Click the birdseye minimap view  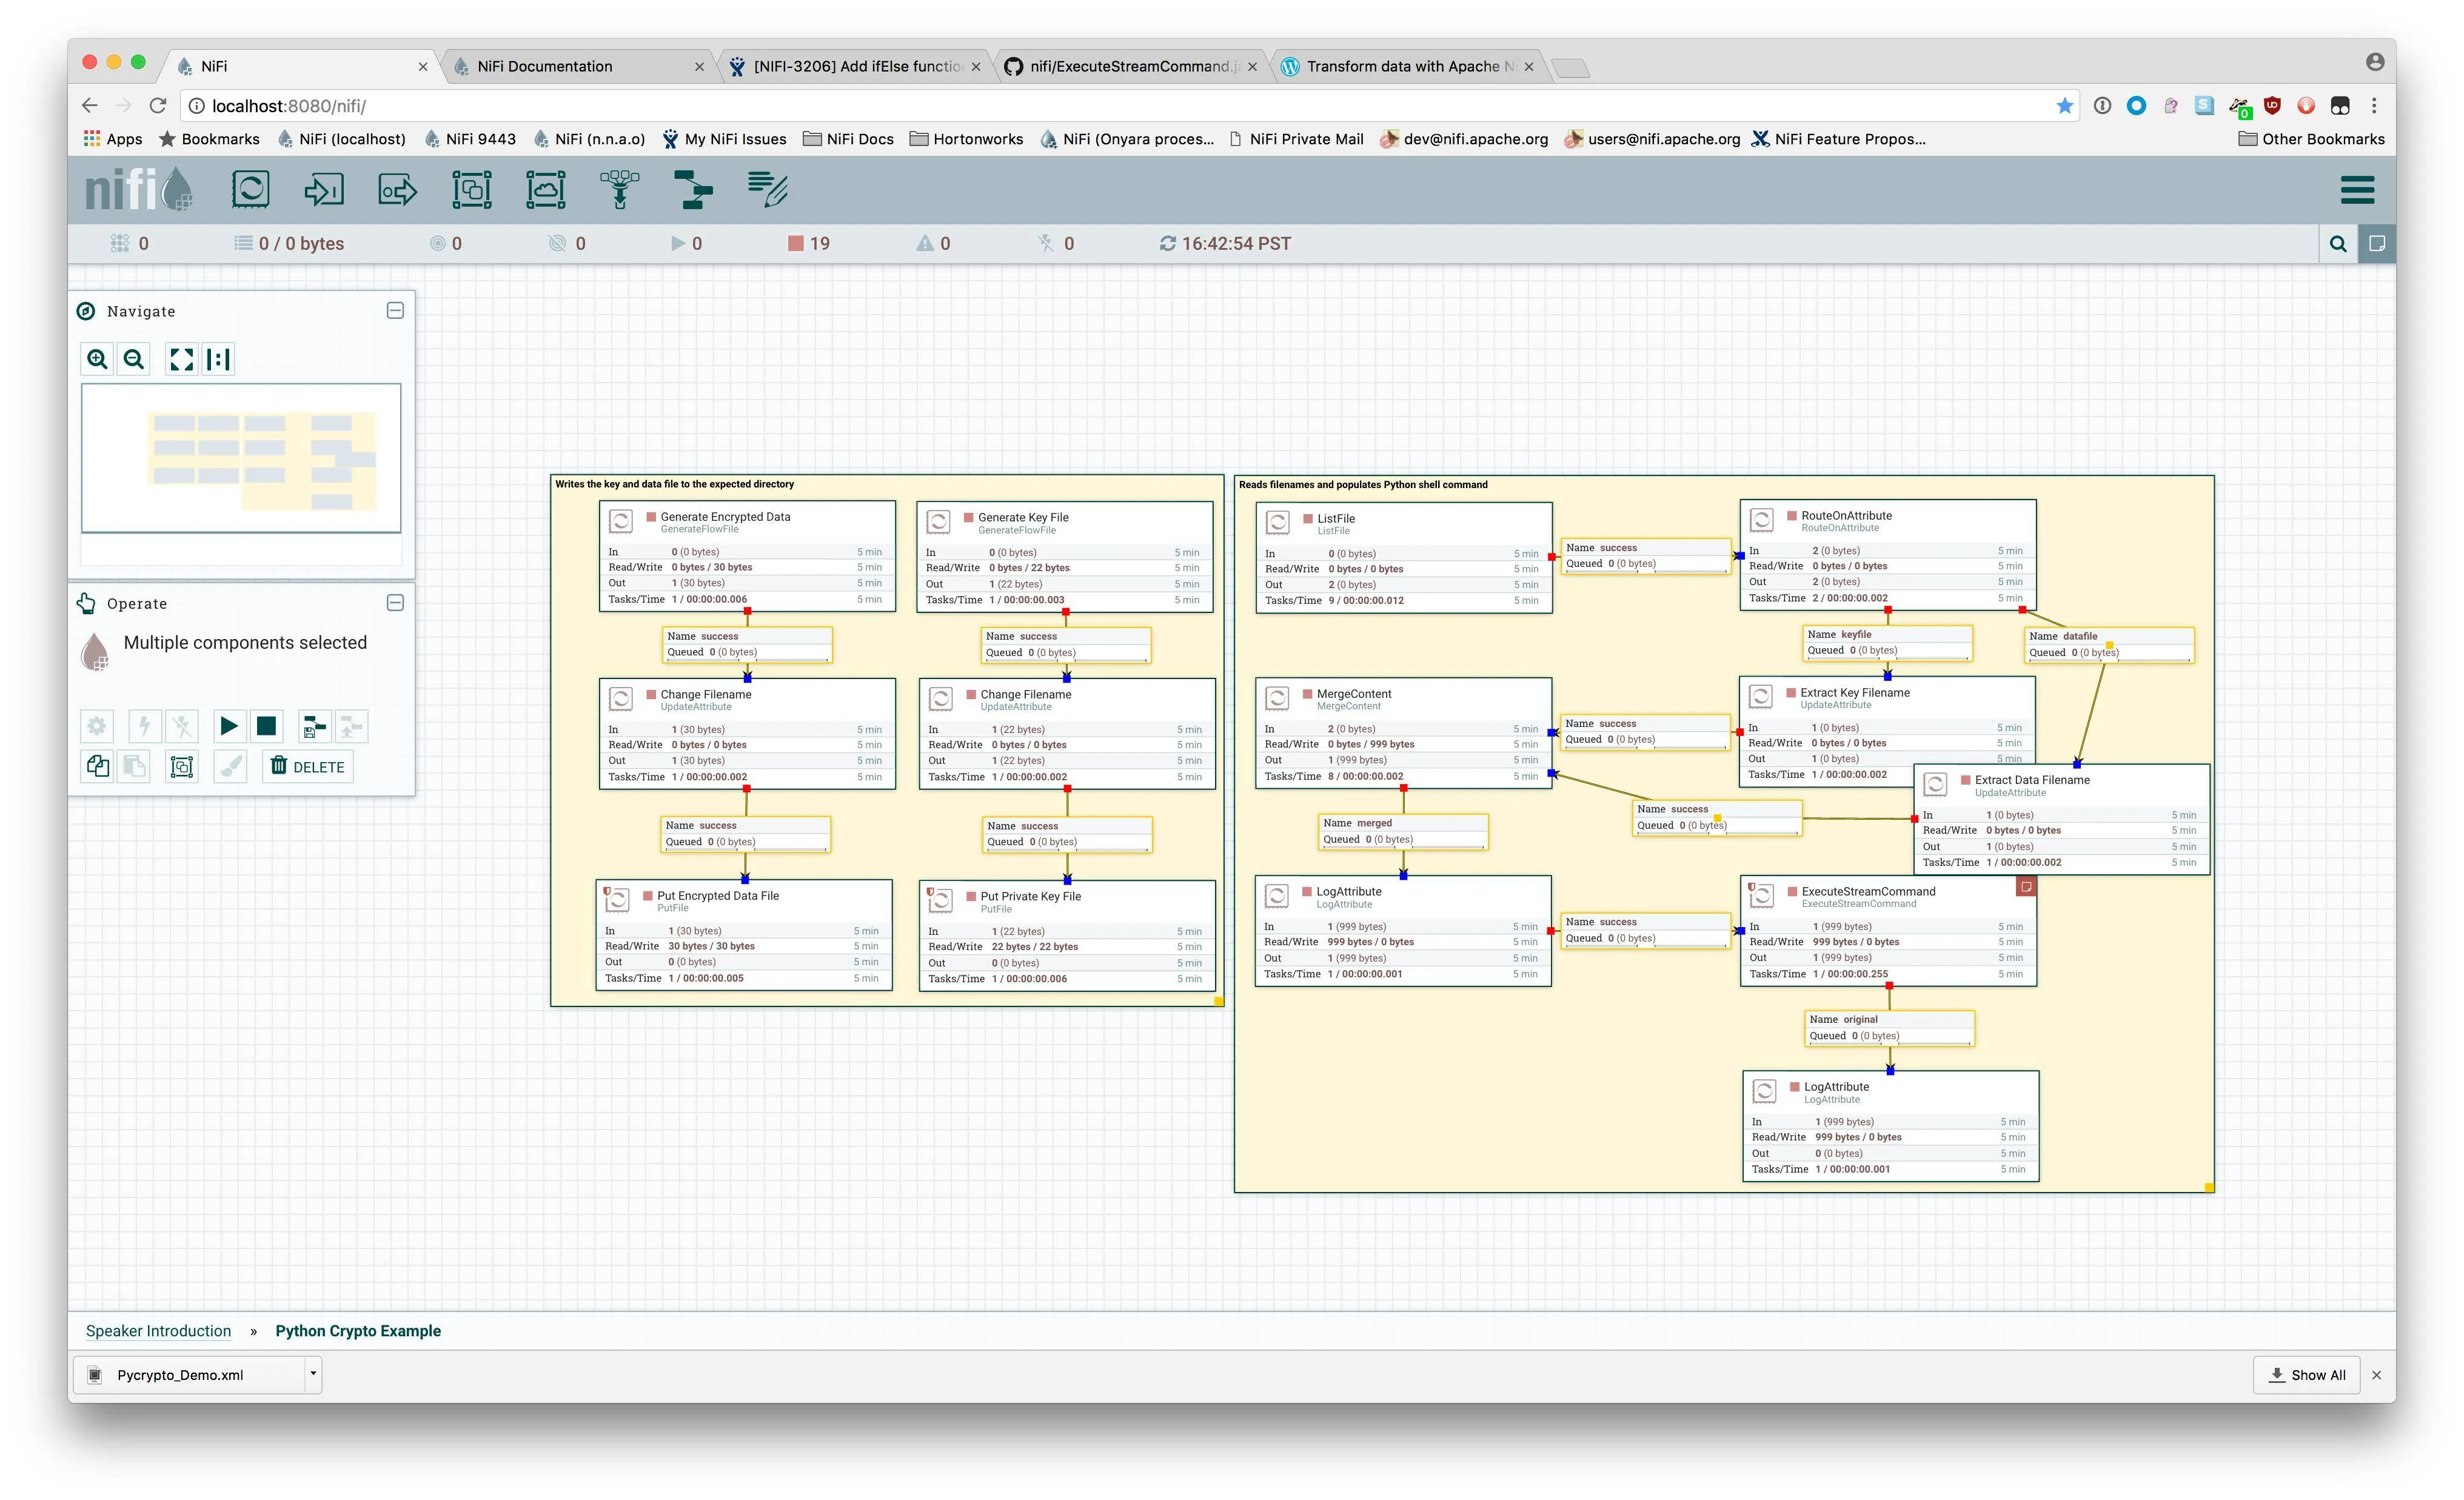pos(241,458)
